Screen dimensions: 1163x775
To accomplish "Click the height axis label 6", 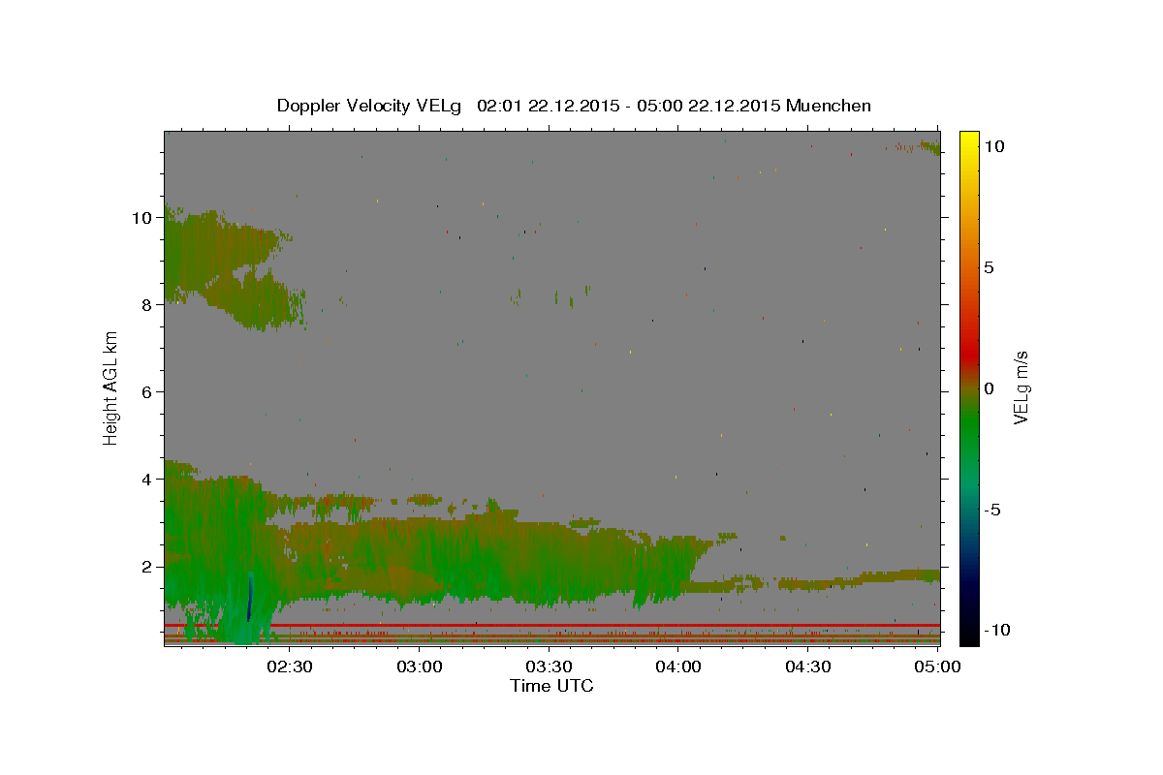I will click(148, 392).
